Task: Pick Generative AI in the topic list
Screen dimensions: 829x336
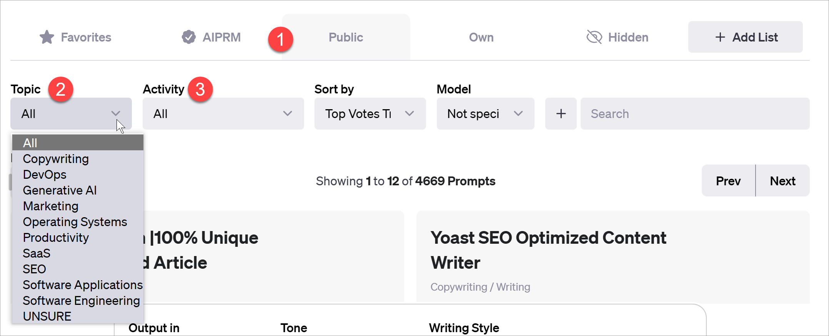Action: pos(60,190)
